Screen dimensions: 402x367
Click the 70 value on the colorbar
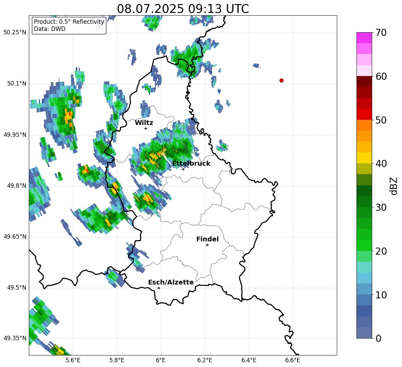tap(381, 33)
